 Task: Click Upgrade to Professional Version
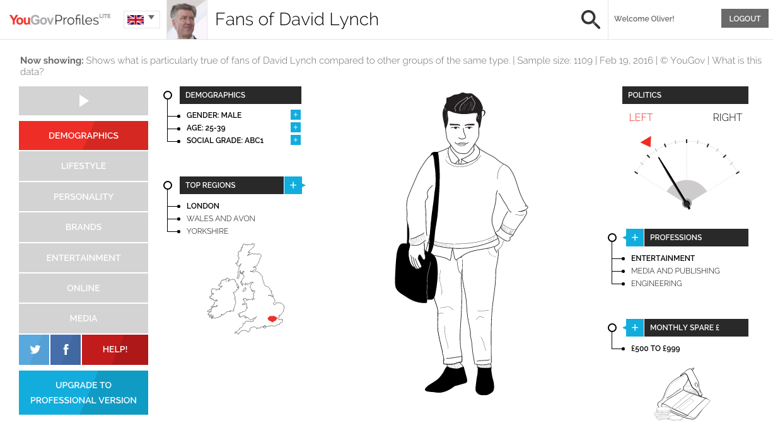[x=83, y=393]
